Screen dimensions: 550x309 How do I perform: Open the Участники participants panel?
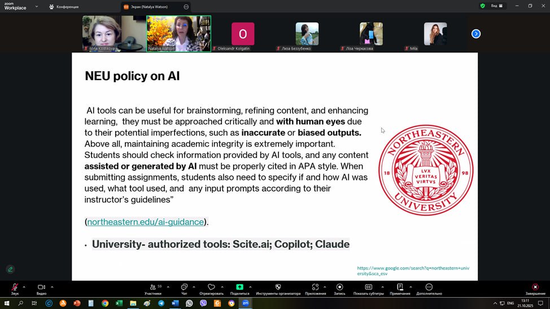[152, 288]
